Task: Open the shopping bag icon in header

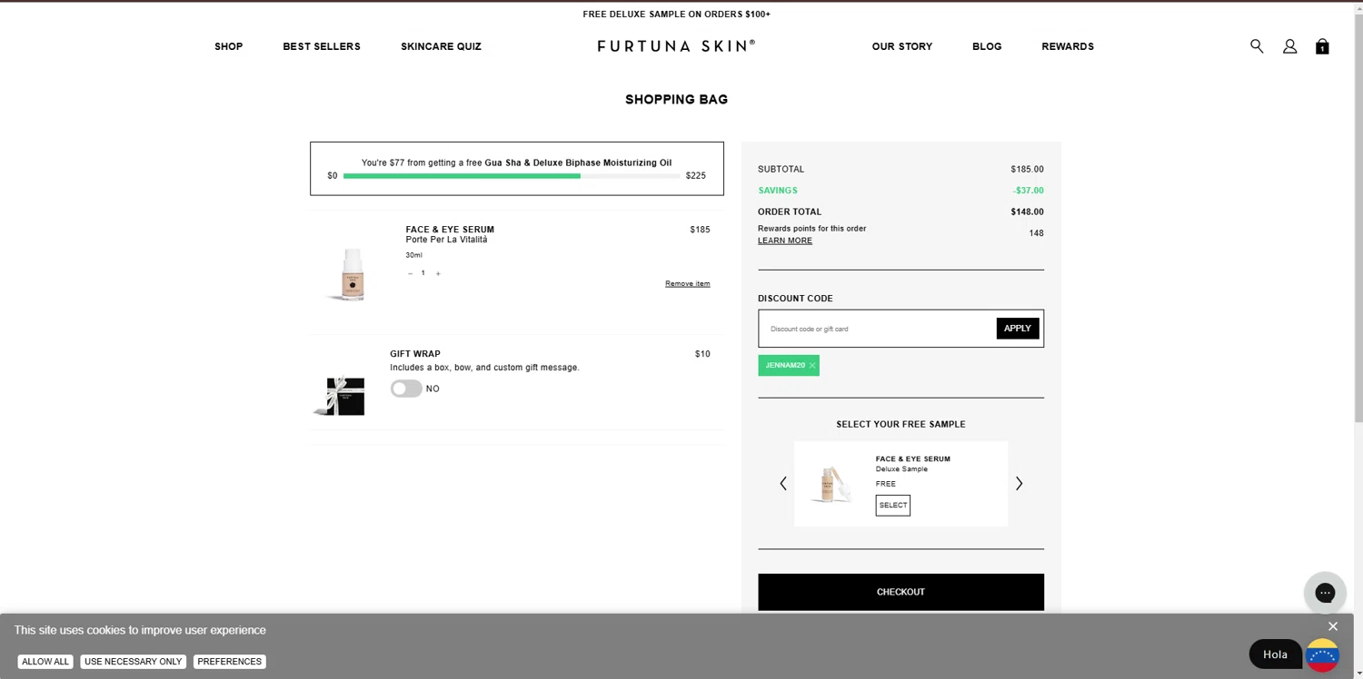Action: coord(1322,46)
